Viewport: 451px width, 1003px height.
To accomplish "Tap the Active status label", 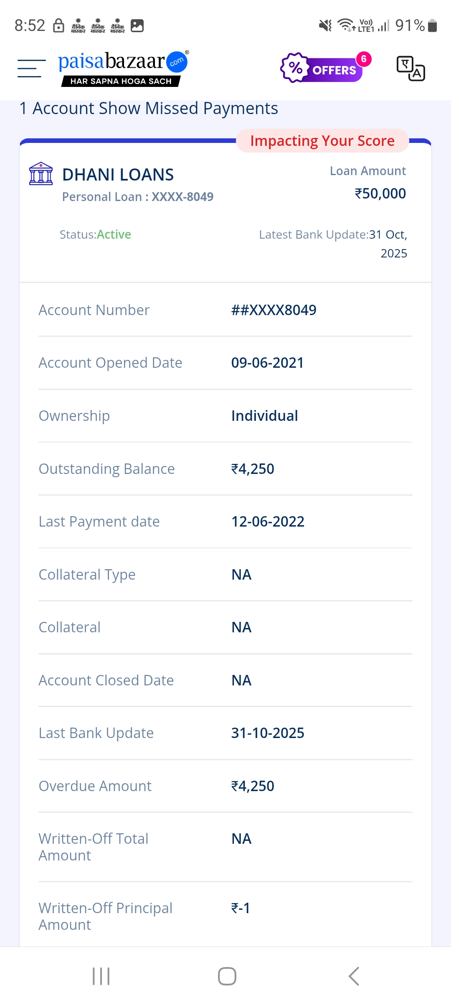I will (114, 234).
